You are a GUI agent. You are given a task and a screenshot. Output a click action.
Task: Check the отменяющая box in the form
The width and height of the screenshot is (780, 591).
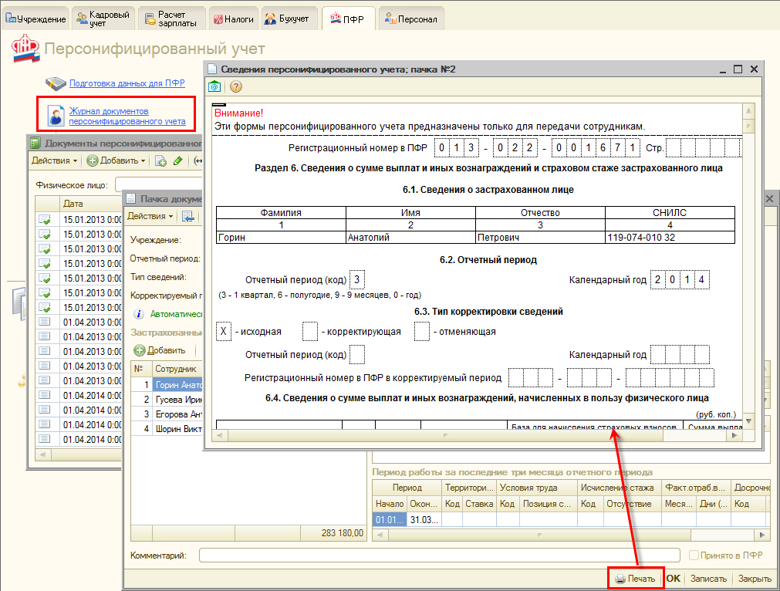[421, 332]
